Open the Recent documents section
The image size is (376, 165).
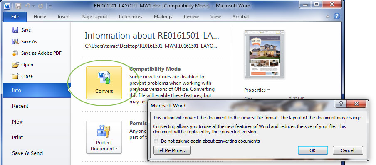(20, 106)
